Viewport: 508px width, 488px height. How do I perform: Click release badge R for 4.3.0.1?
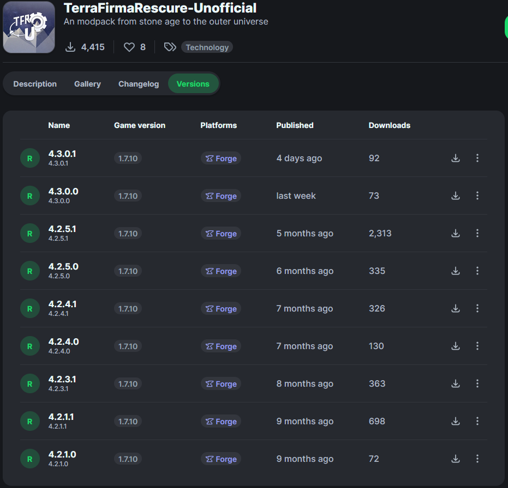[30, 158]
